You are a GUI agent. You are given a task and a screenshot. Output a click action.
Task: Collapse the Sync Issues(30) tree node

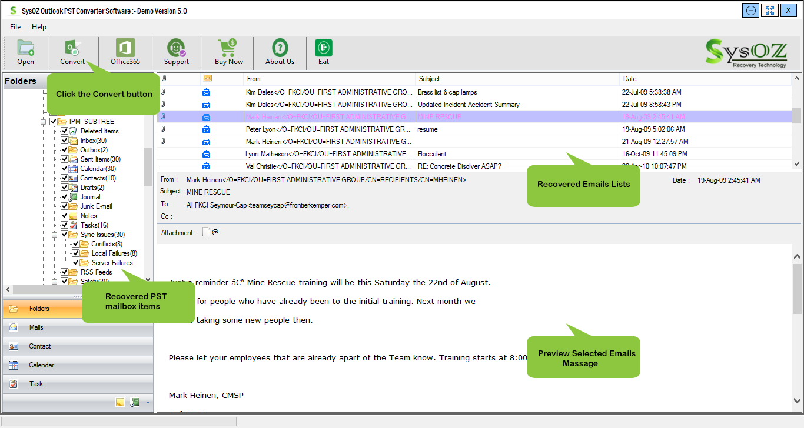coord(55,235)
